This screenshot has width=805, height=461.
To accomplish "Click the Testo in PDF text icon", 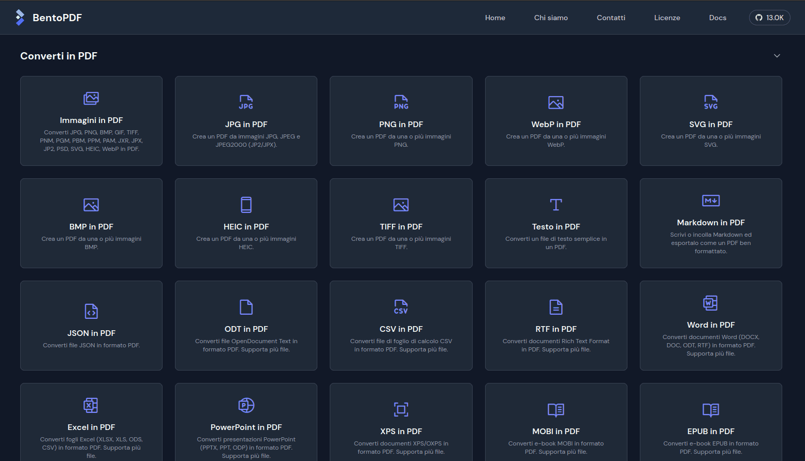I will tap(555, 205).
